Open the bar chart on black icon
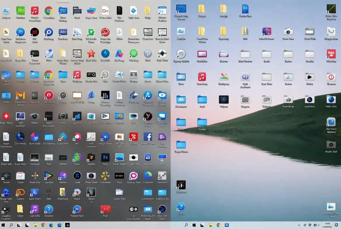The width and height of the screenshot is (341, 229). point(105,95)
